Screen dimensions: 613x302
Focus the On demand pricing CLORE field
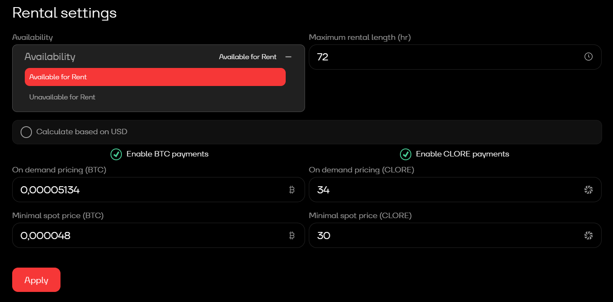pos(445,190)
